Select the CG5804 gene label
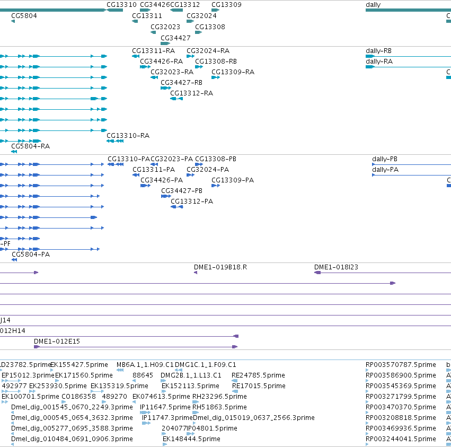 click(x=24, y=15)
